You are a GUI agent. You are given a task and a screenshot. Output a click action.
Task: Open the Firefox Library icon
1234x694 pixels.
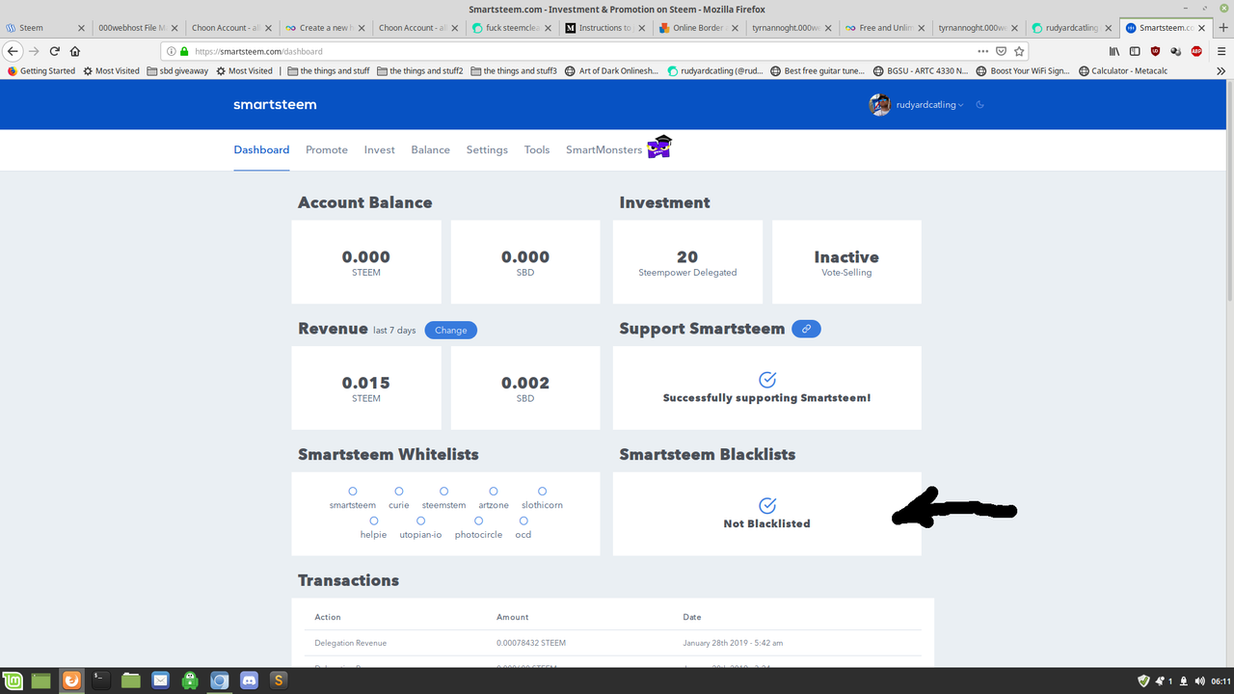pyautogui.click(x=1114, y=51)
